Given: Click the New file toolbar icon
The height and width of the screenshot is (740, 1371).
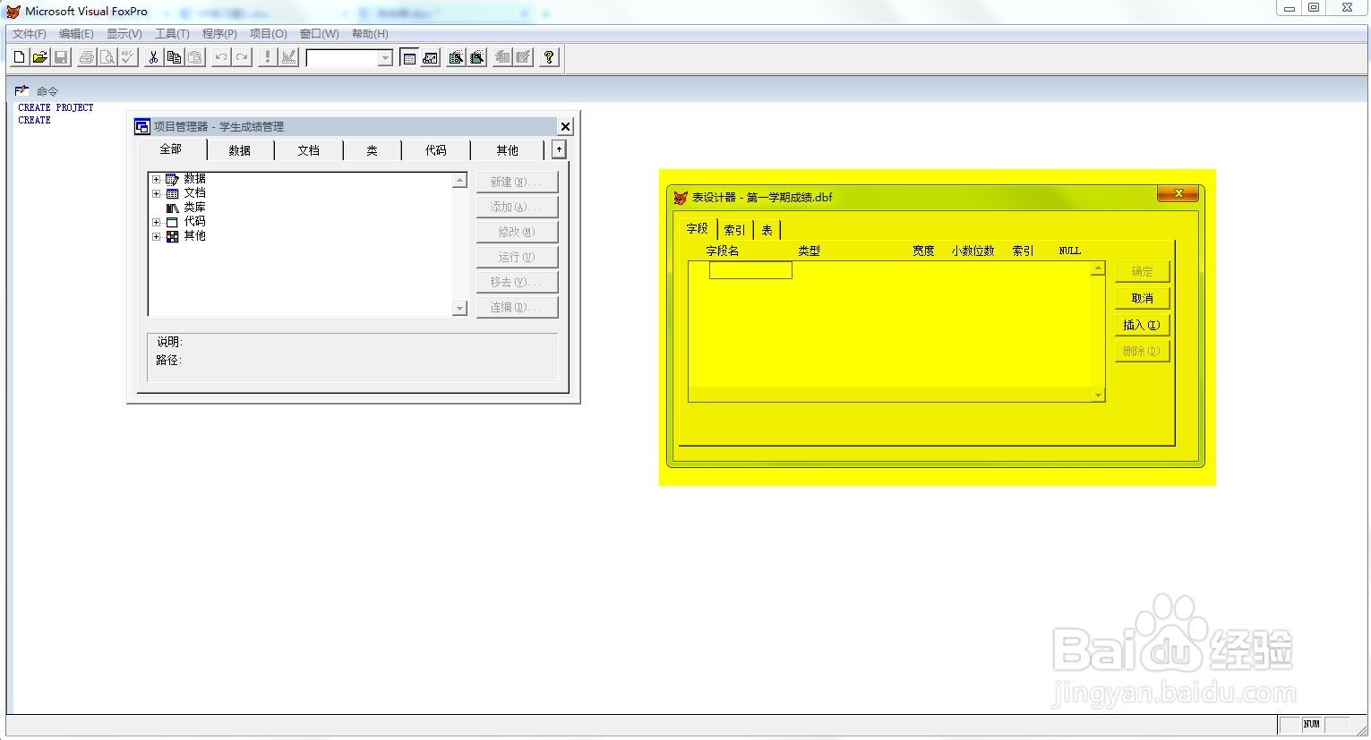Looking at the screenshot, I should pos(19,57).
